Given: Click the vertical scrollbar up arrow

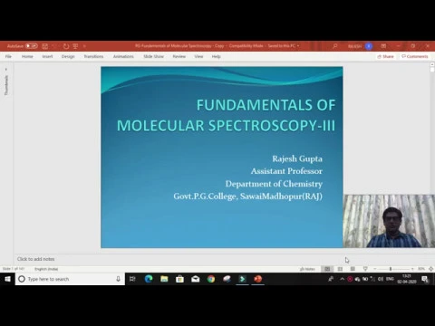Looking at the screenshot, I should pos(432,64).
